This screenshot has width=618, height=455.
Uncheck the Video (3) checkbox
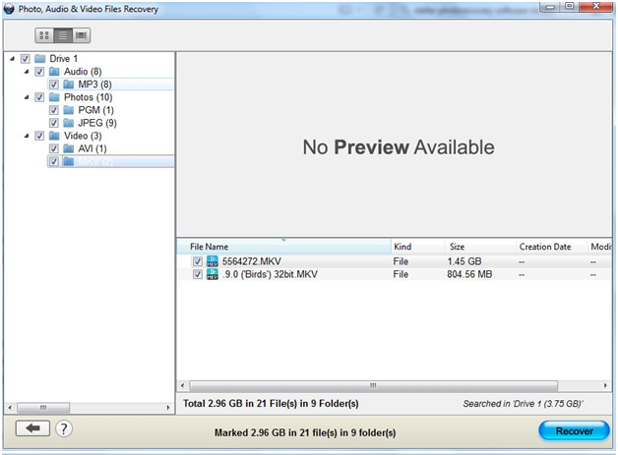[x=39, y=136]
